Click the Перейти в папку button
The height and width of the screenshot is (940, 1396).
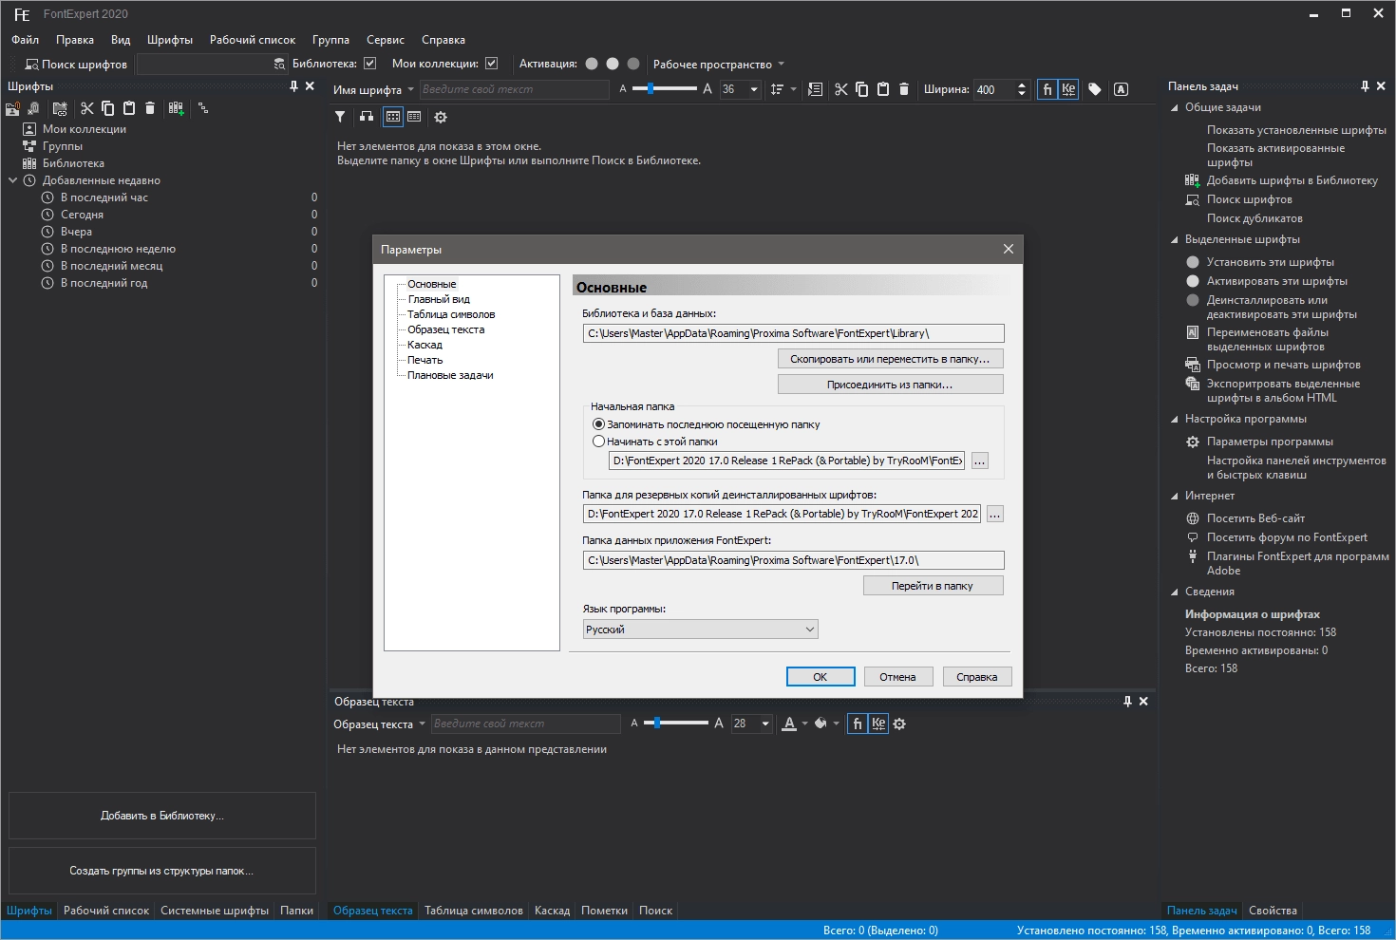933,586
